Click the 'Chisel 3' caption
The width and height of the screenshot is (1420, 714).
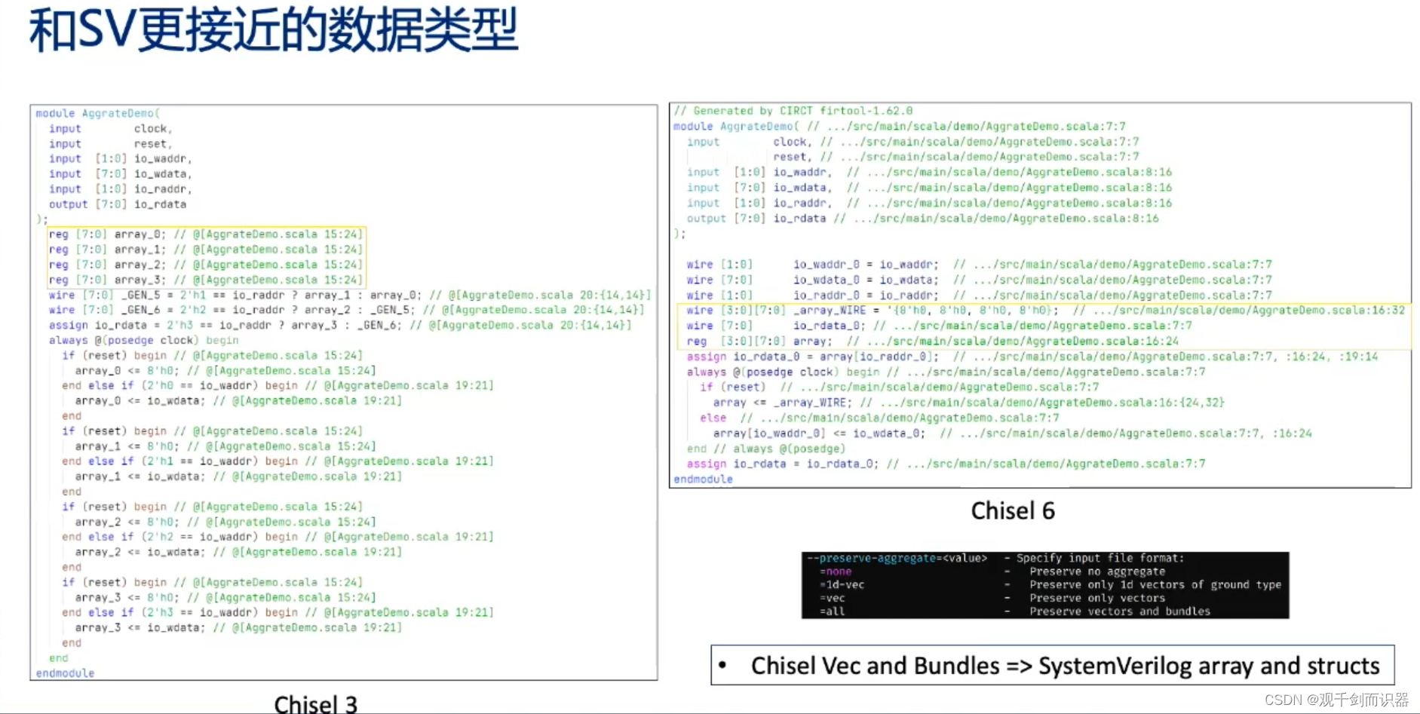click(315, 703)
